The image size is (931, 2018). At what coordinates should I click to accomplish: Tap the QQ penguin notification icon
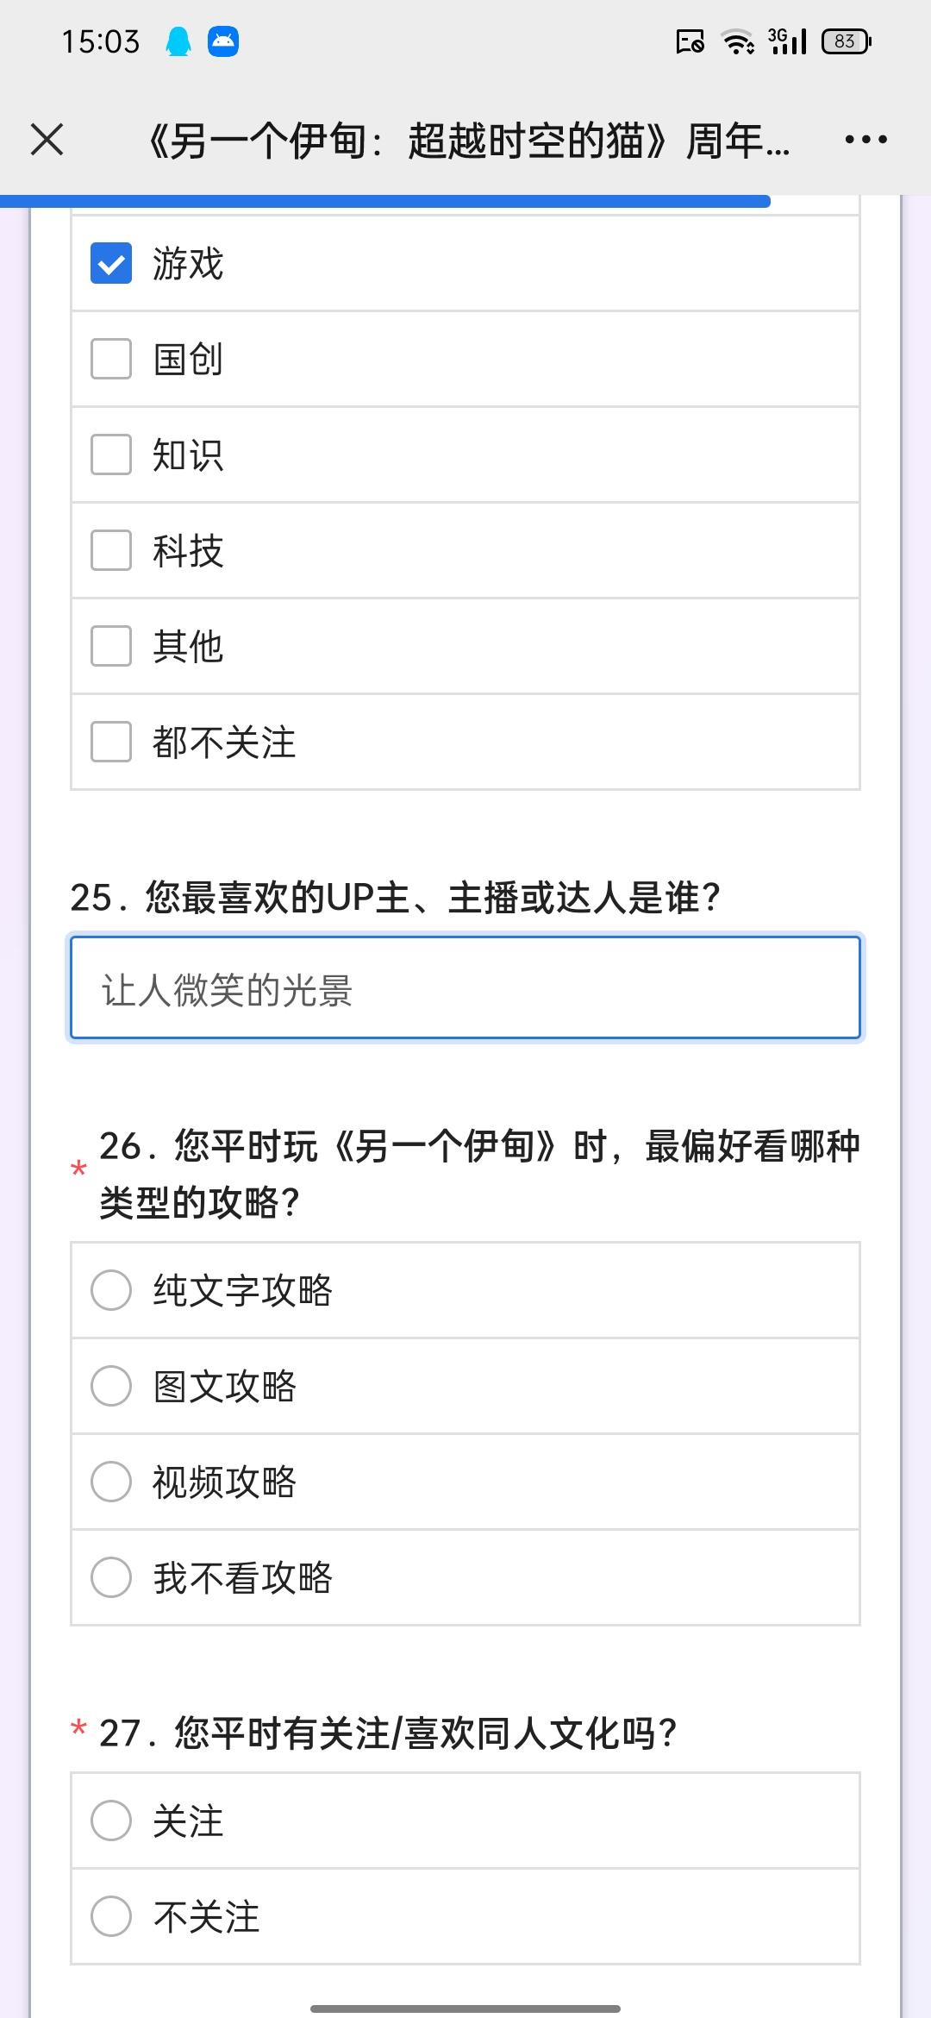point(178,41)
